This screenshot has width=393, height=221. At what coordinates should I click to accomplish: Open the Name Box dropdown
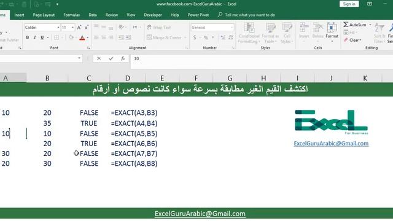[79, 58]
